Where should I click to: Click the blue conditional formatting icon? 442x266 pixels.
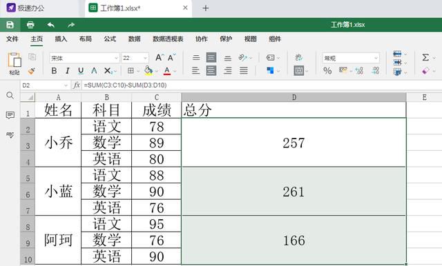coord(270,70)
